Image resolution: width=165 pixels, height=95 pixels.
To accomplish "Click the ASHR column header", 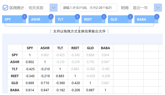I will (x=45, y=48).
